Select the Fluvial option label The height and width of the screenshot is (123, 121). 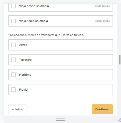click(x=24, y=90)
